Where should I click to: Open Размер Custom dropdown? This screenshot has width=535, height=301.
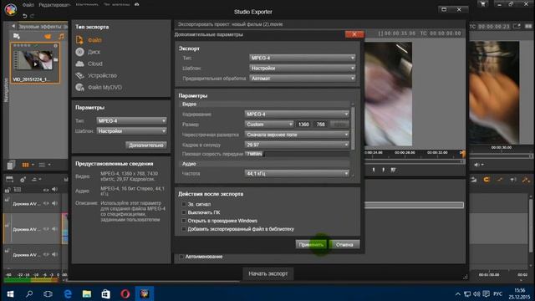click(269, 125)
